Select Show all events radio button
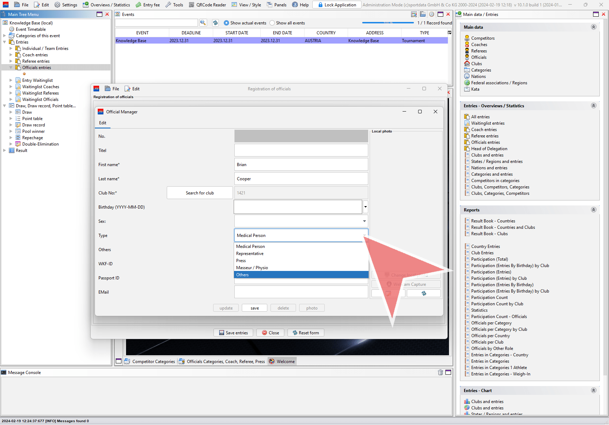This screenshot has height=425, width=609. (272, 23)
